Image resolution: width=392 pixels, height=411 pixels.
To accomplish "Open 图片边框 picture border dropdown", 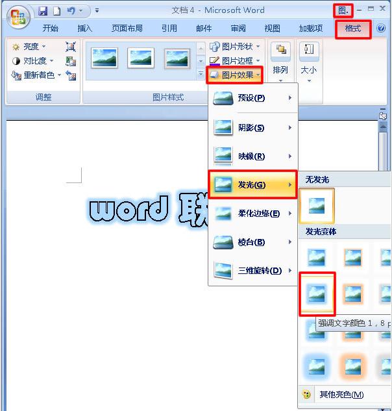I will [x=235, y=61].
